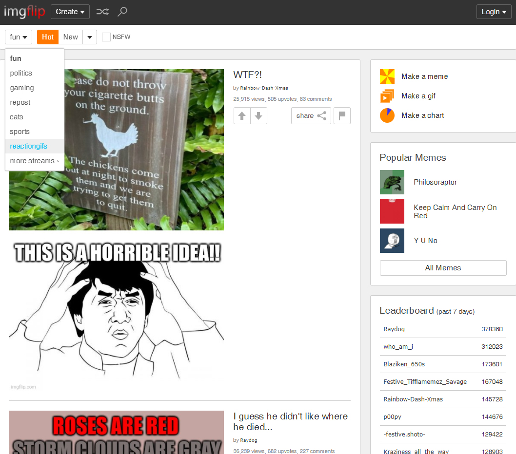The width and height of the screenshot is (516, 454).
Task: Open the Login dropdown
Action: 494,12
